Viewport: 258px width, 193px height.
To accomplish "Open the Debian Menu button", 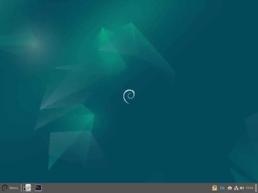I will click(10, 188).
